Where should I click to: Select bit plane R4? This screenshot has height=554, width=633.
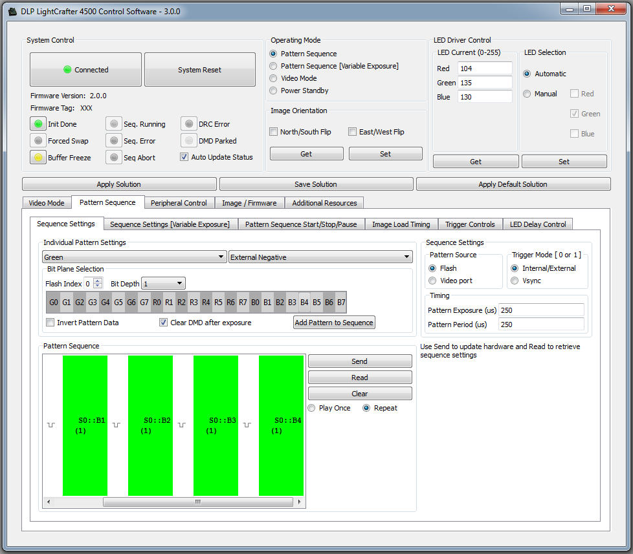click(x=206, y=303)
